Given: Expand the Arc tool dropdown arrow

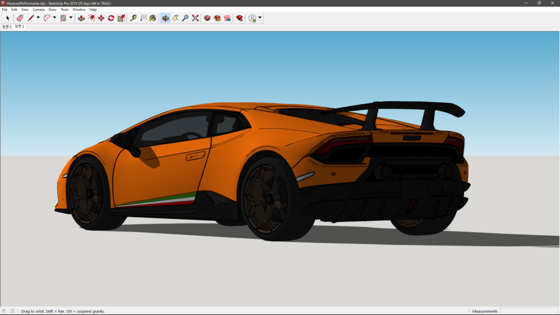Looking at the screenshot, I should point(55,18).
